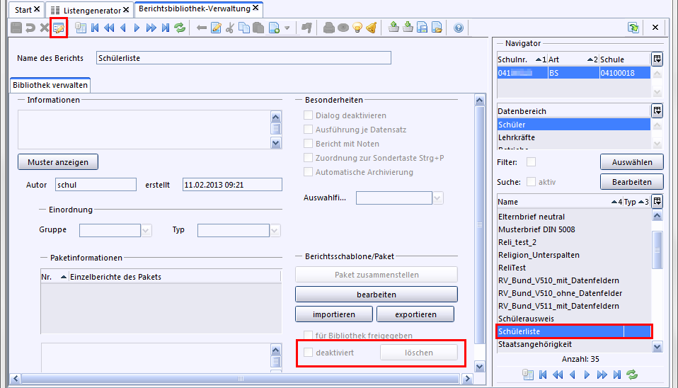The height and width of the screenshot is (388, 678).
Task: Switch to the Listengenerator tab
Action: 91,11
